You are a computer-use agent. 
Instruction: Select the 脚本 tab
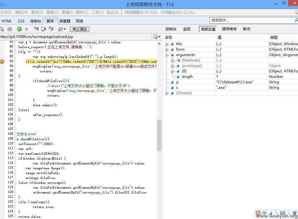[50, 21]
